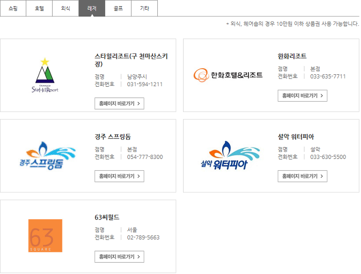This screenshot has width=361, height=274.
Task: Click the branch name 서울
Action: 132,230
